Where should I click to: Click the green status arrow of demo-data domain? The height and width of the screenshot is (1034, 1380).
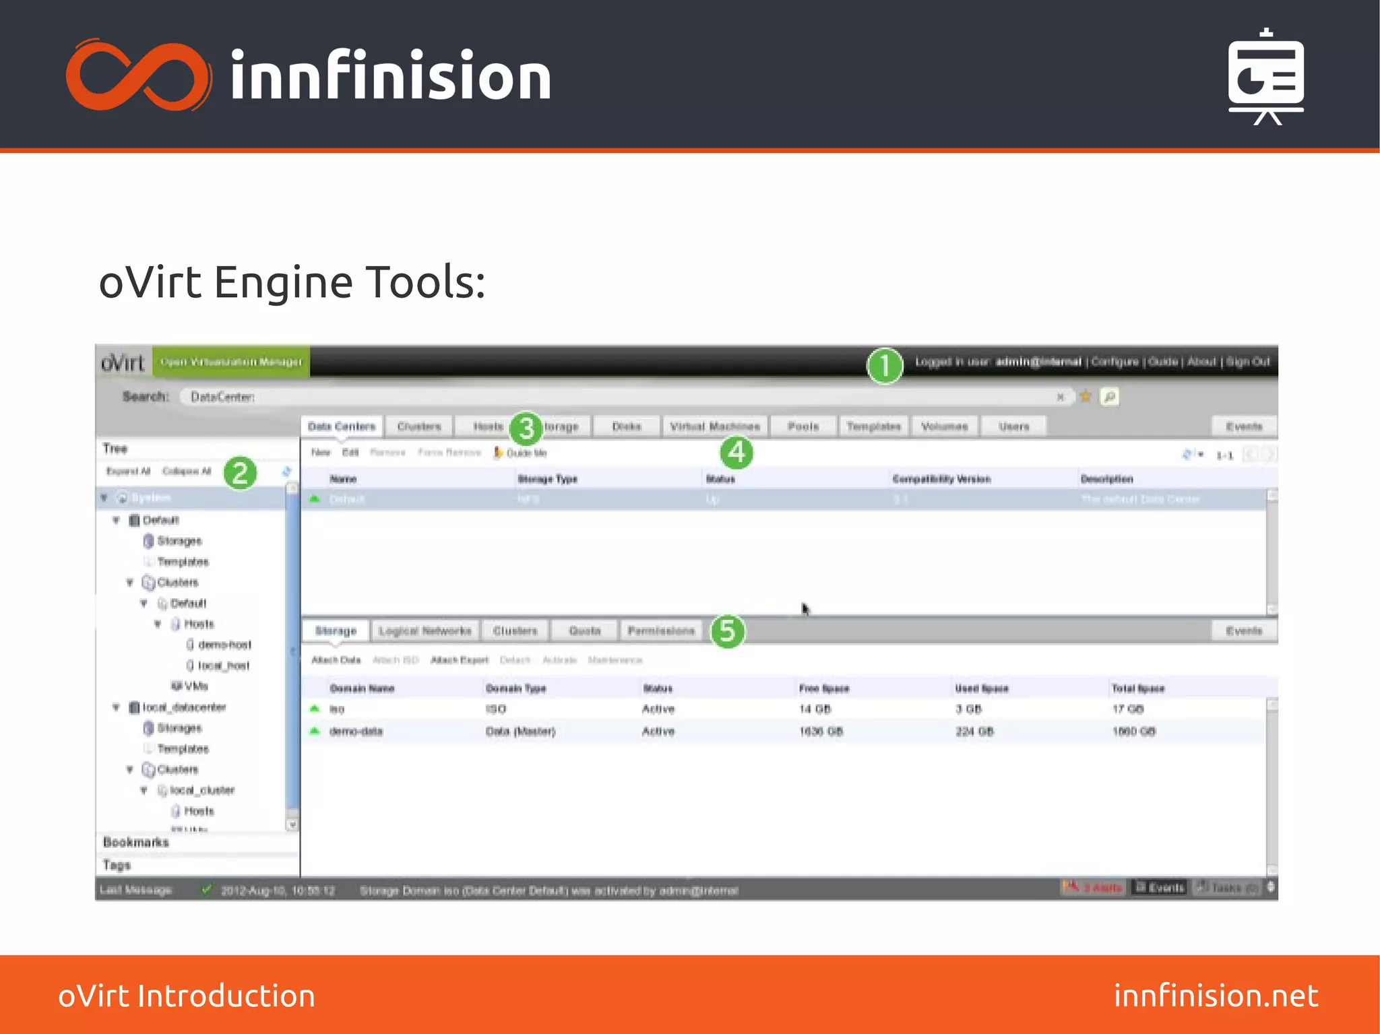click(314, 731)
